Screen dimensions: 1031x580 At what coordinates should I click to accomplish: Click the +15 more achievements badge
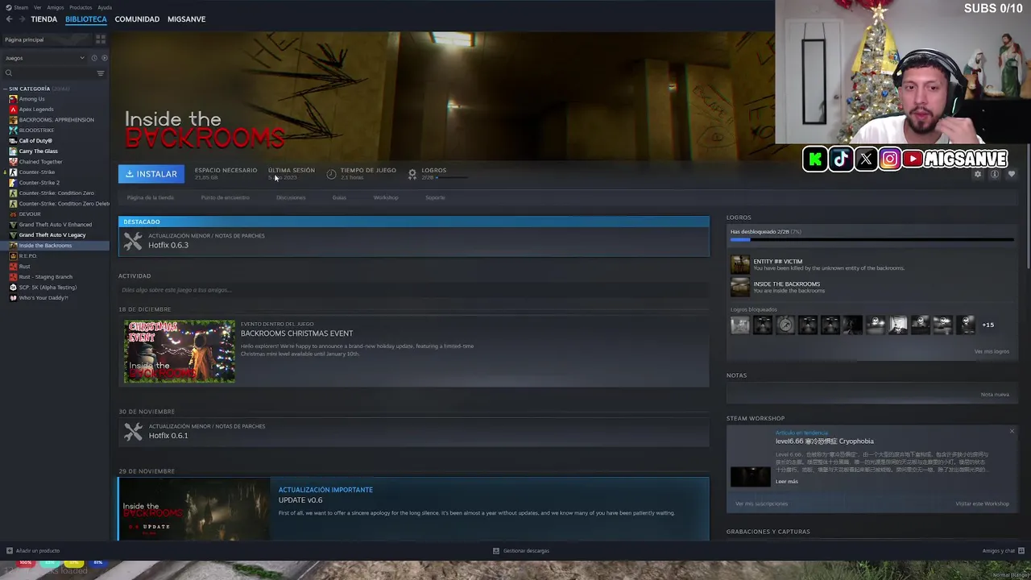tap(988, 325)
